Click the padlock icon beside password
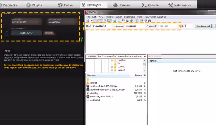The height and width of the screenshot is (125, 216). (7, 33)
